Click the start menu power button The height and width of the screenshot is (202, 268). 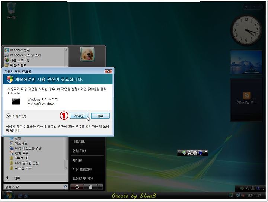coord(77,187)
